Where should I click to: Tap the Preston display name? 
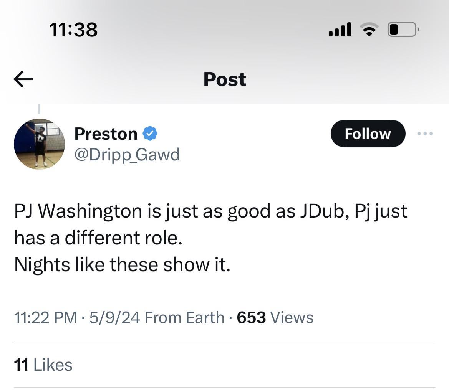click(106, 134)
